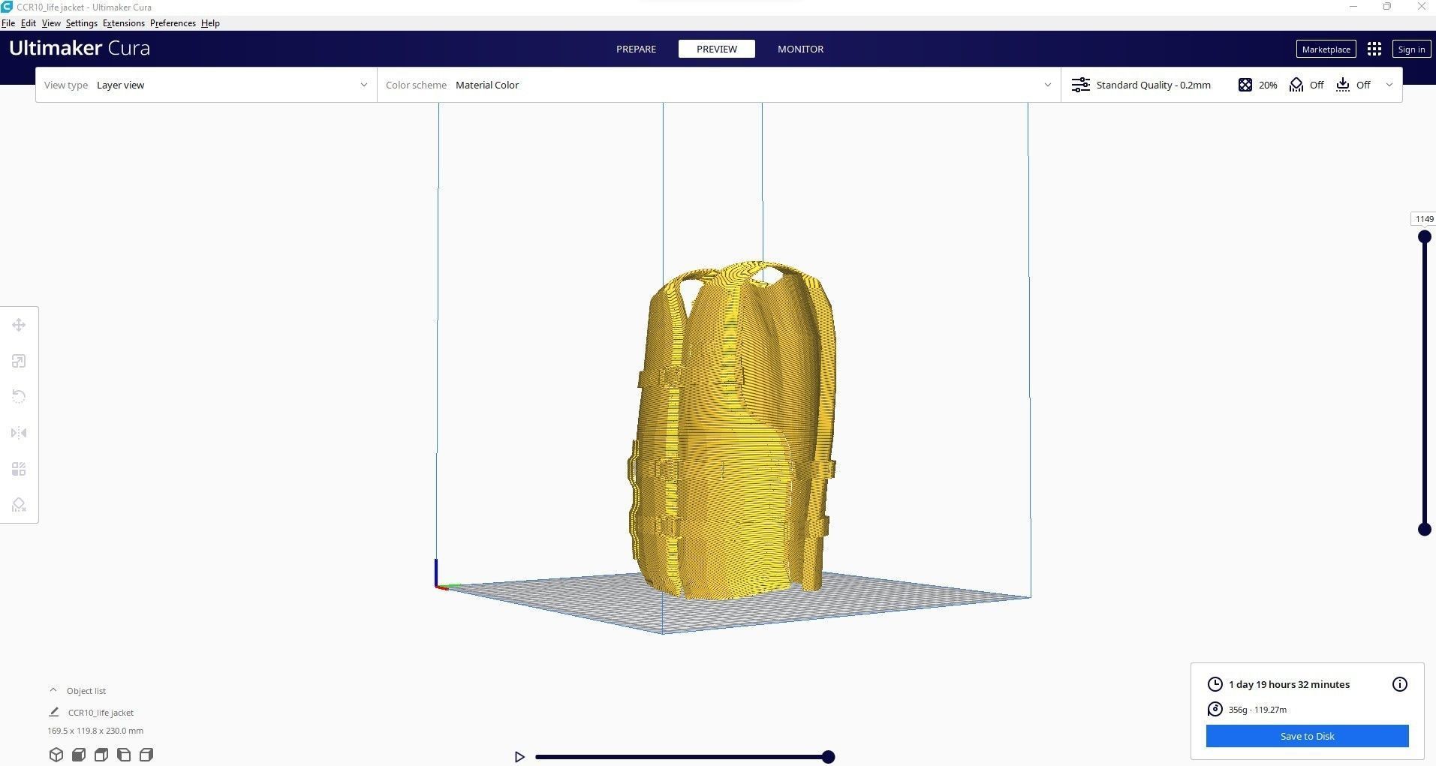Select CCR10_life jacket in object list
The width and height of the screenshot is (1436, 766).
101,713
